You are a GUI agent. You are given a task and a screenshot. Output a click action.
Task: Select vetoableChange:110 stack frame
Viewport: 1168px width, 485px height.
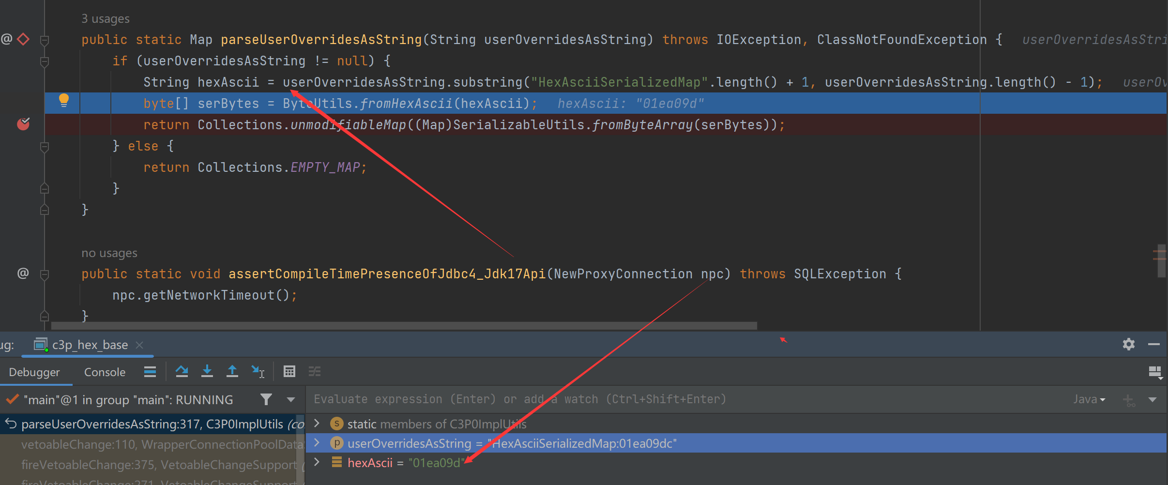tap(160, 444)
